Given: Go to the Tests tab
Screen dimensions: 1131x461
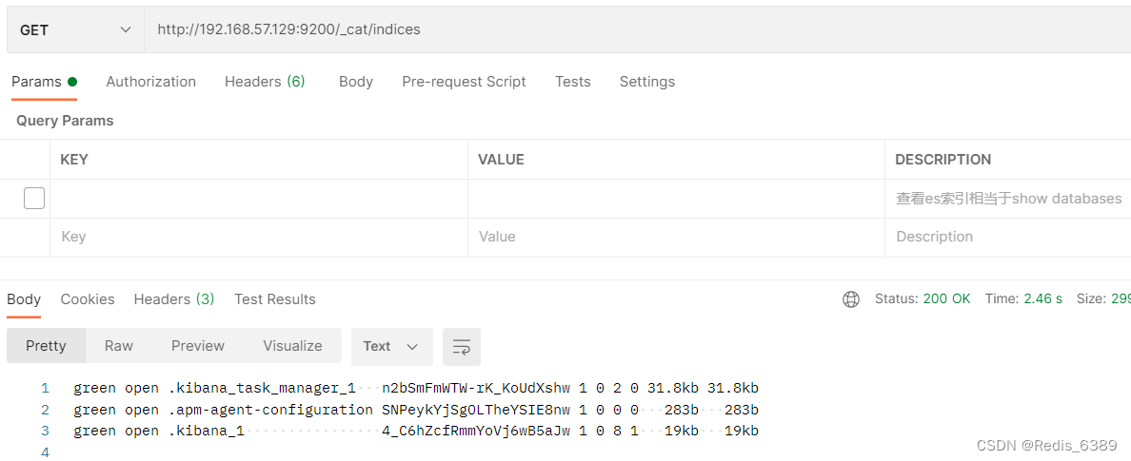Looking at the screenshot, I should pyautogui.click(x=573, y=82).
